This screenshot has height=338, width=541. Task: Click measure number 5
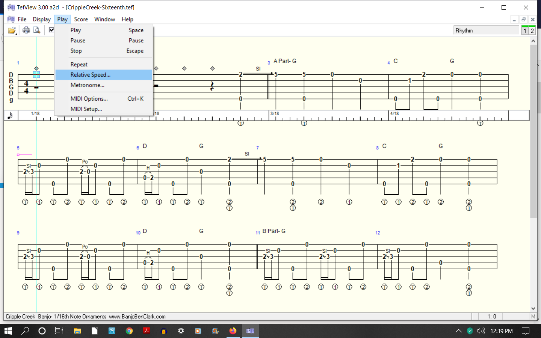click(18, 148)
